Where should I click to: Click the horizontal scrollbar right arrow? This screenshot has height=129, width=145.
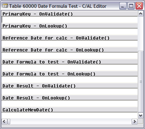click(x=134, y=121)
